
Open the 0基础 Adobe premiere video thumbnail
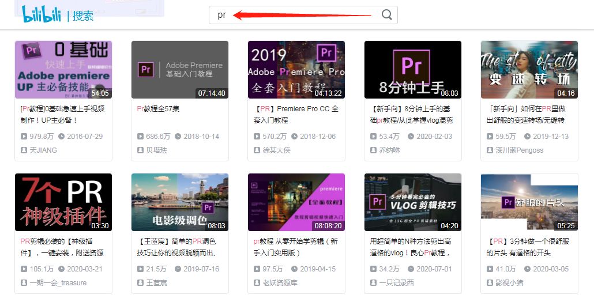pos(63,70)
